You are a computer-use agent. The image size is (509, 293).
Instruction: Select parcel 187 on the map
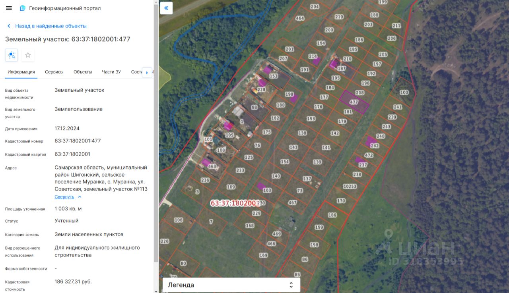click(342, 68)
